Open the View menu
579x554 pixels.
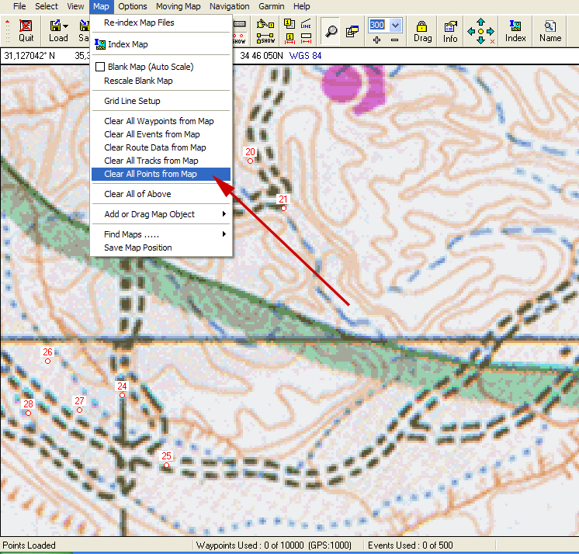click(75, 6)
